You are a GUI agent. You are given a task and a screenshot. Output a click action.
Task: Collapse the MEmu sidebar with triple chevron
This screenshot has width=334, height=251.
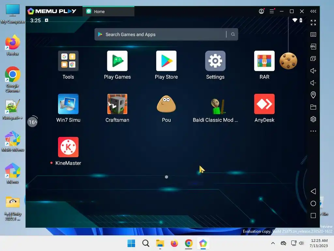coord(313,11)
